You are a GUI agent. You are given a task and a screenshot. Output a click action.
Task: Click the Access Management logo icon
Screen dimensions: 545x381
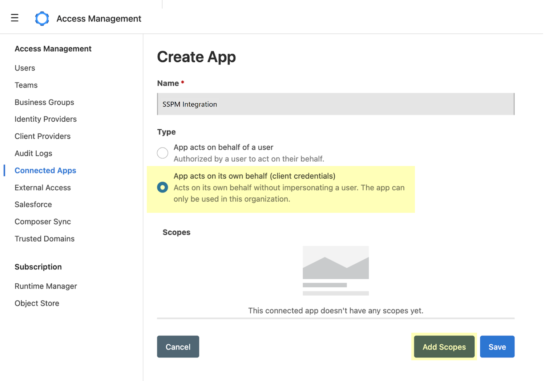[42, 19]
